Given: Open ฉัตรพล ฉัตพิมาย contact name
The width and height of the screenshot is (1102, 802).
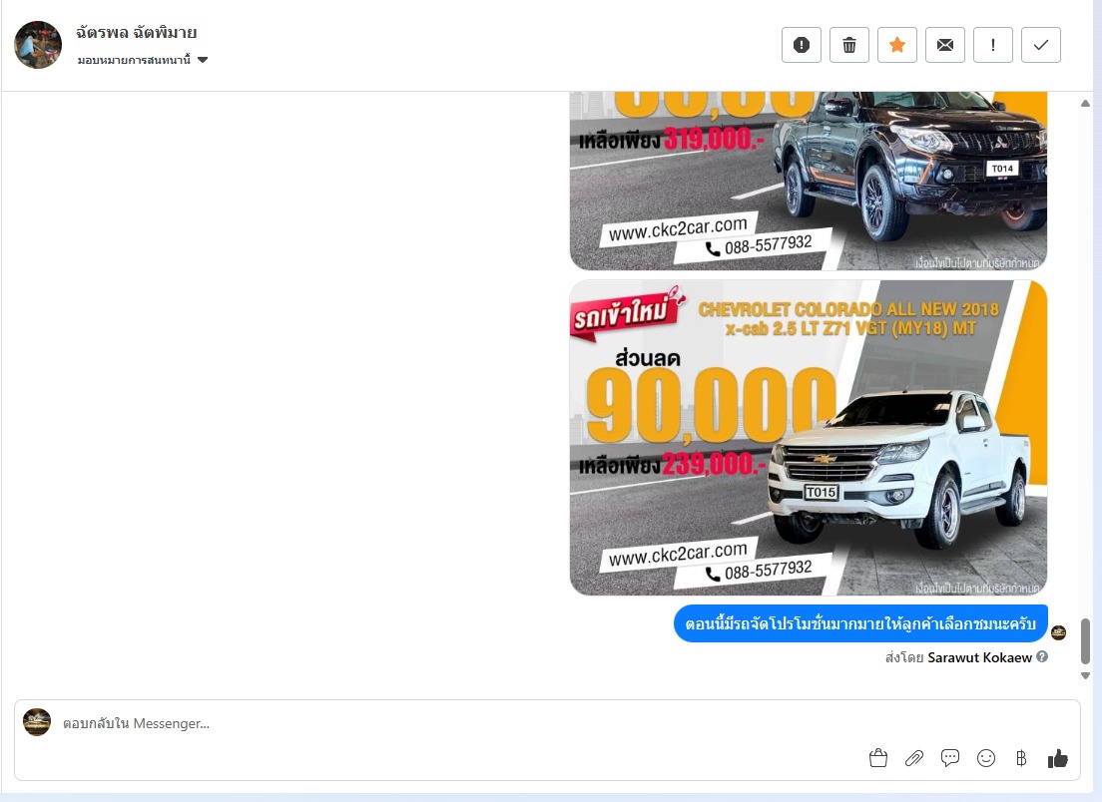Looking at the screenshot, I should click(137, 32).
